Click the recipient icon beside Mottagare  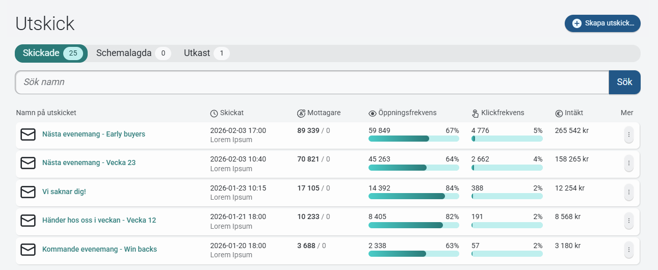[301, 113]
